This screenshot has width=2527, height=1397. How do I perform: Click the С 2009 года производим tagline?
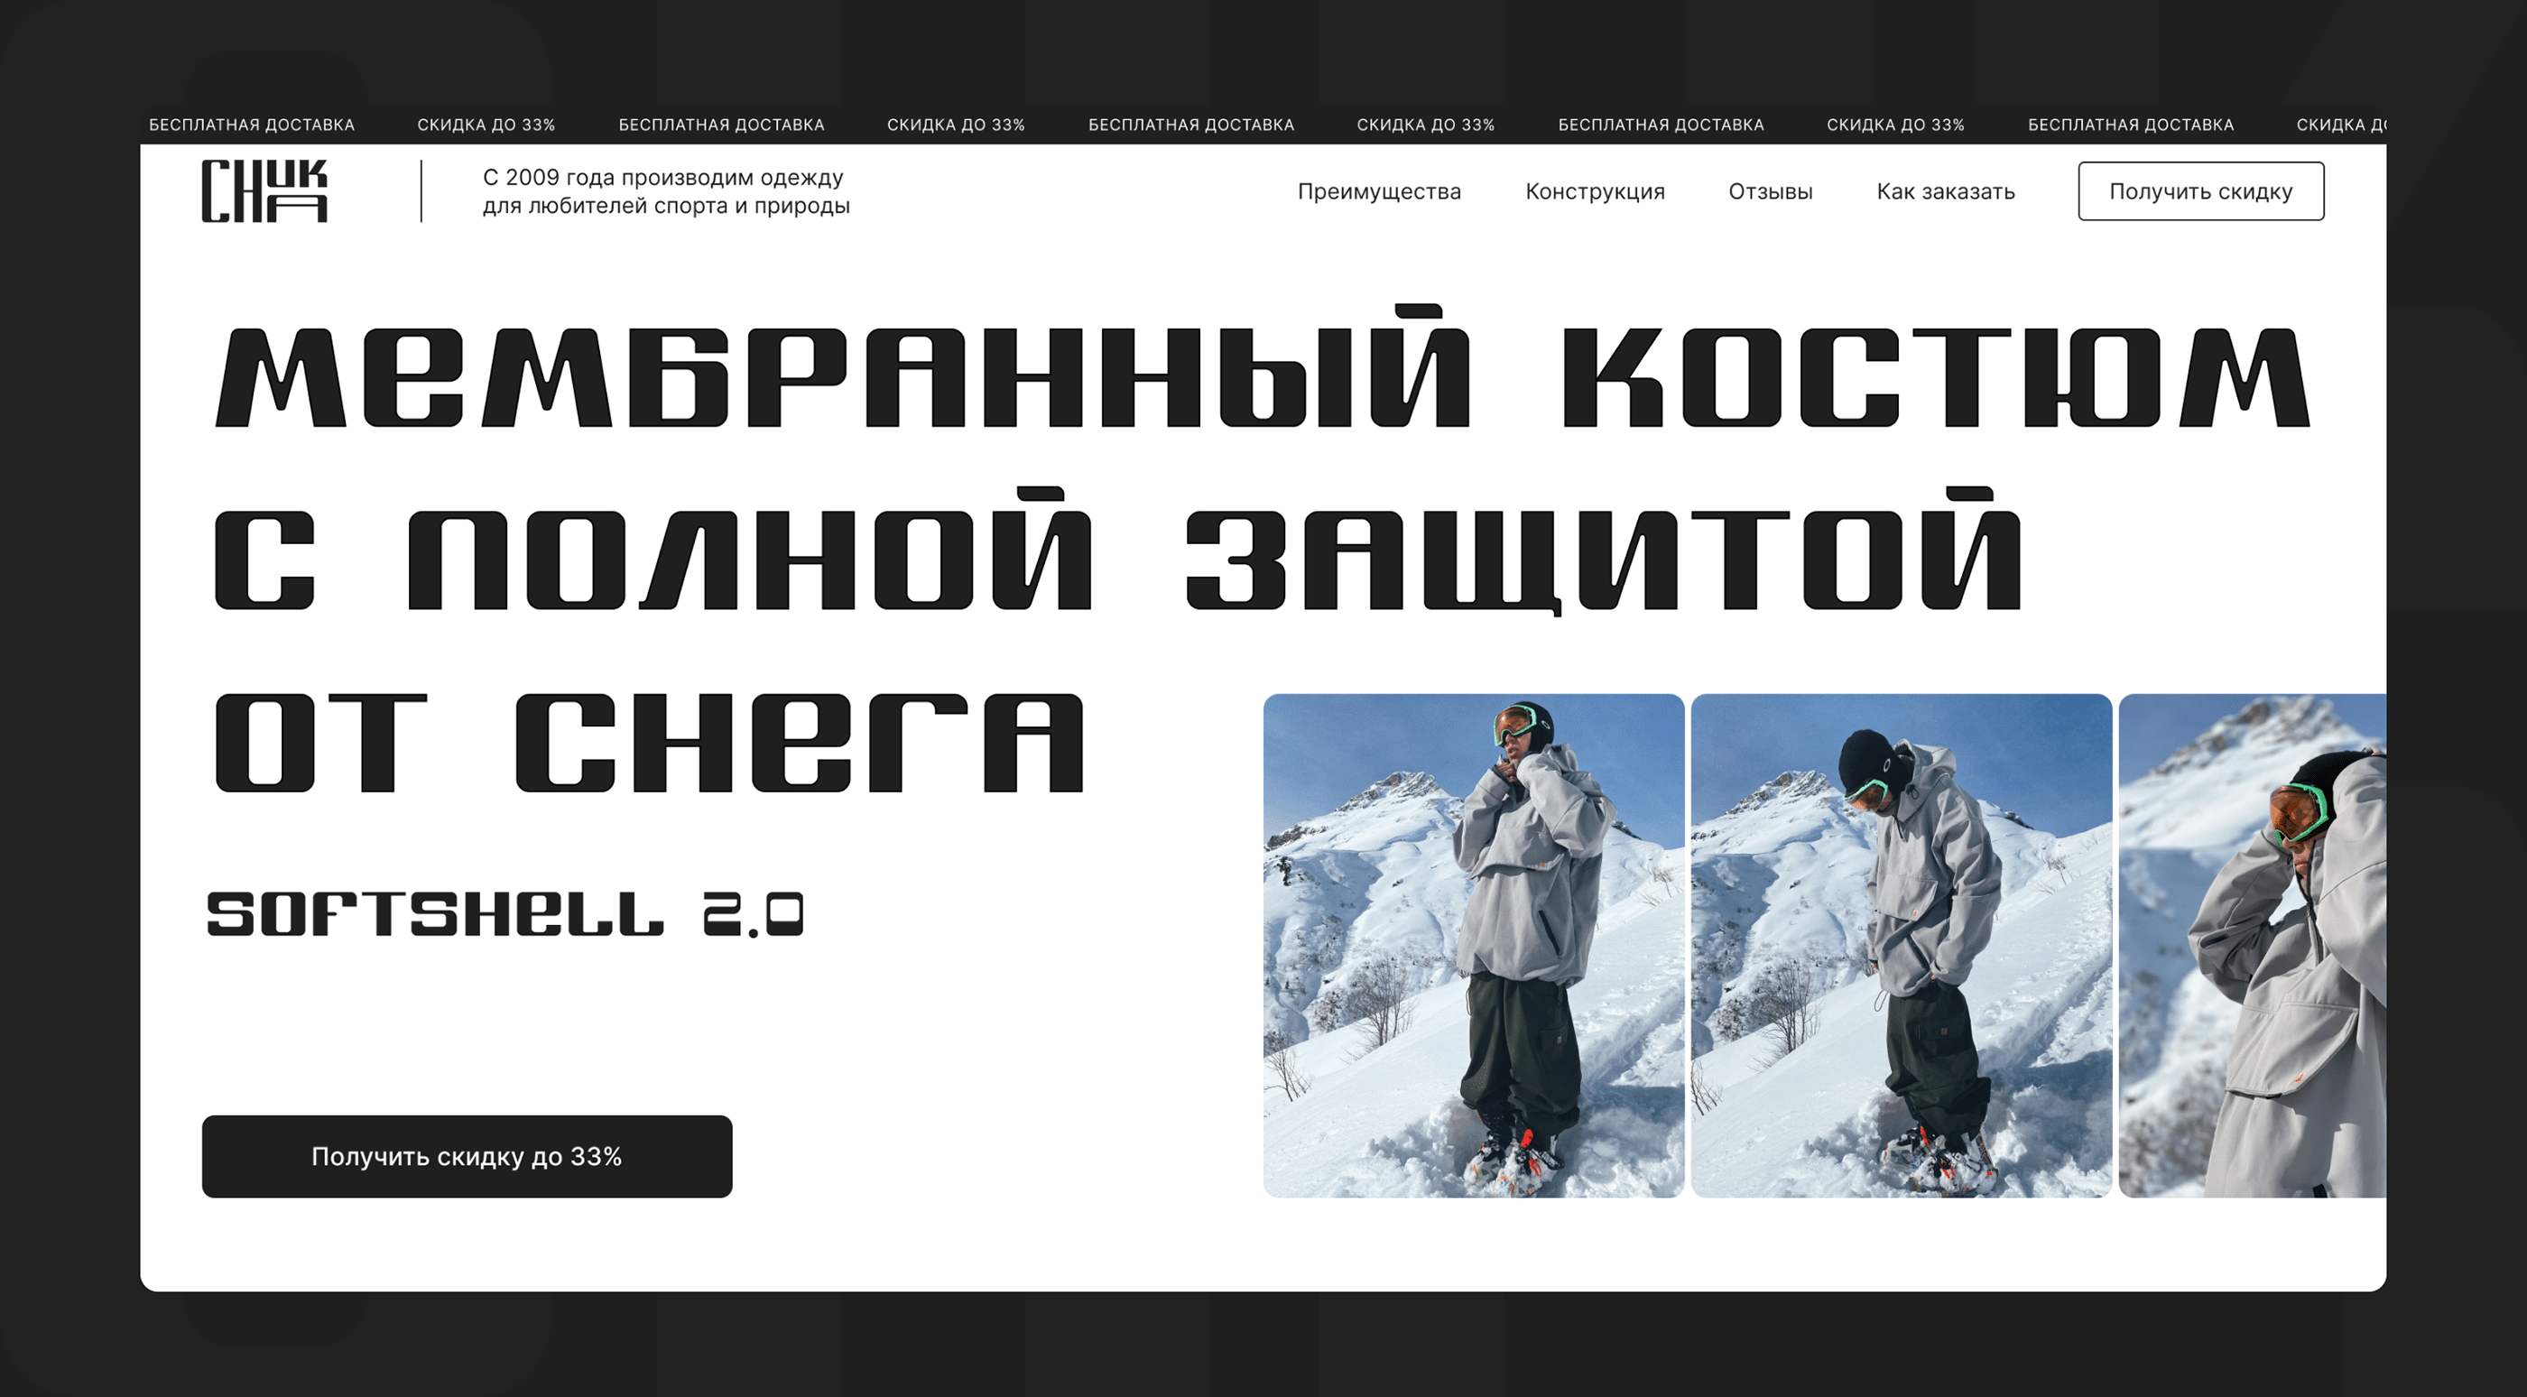click(665, 191)
